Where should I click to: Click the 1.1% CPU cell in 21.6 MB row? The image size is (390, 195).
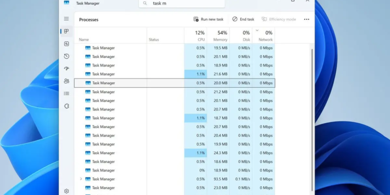[196, 74]
